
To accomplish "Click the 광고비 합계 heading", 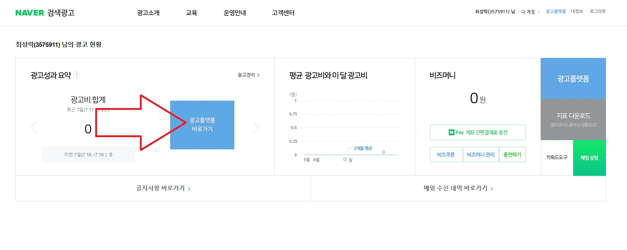I will [x=88, y=100].
